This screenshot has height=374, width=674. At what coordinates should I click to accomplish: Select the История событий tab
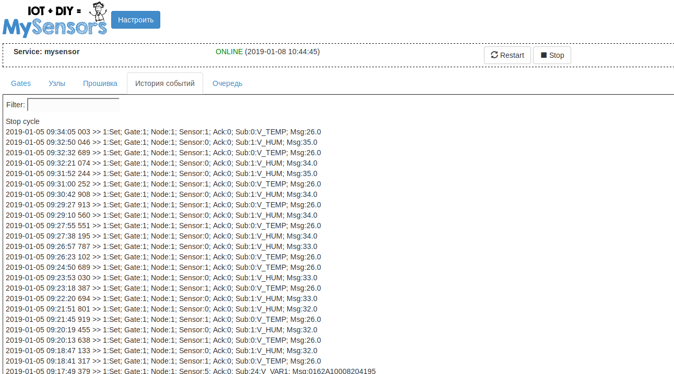click(x=165, y=83)
